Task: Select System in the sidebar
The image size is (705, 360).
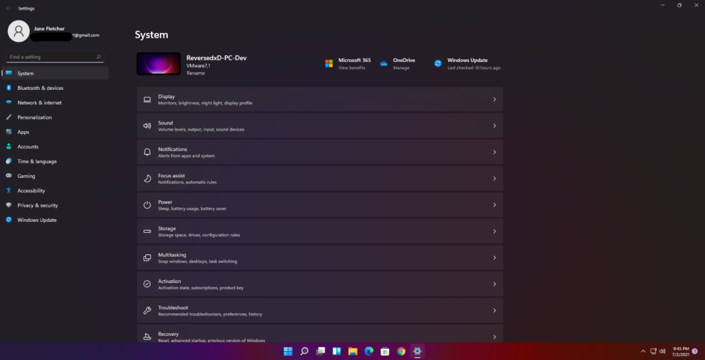Action: (x=55, y=73)
